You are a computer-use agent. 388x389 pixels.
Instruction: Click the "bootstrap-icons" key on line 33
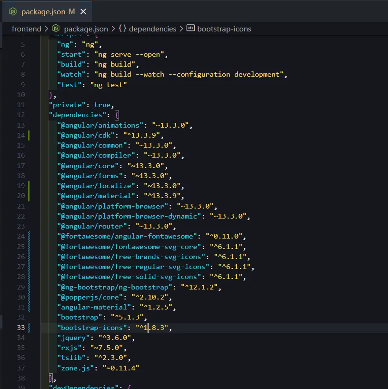tap(92, 328)
